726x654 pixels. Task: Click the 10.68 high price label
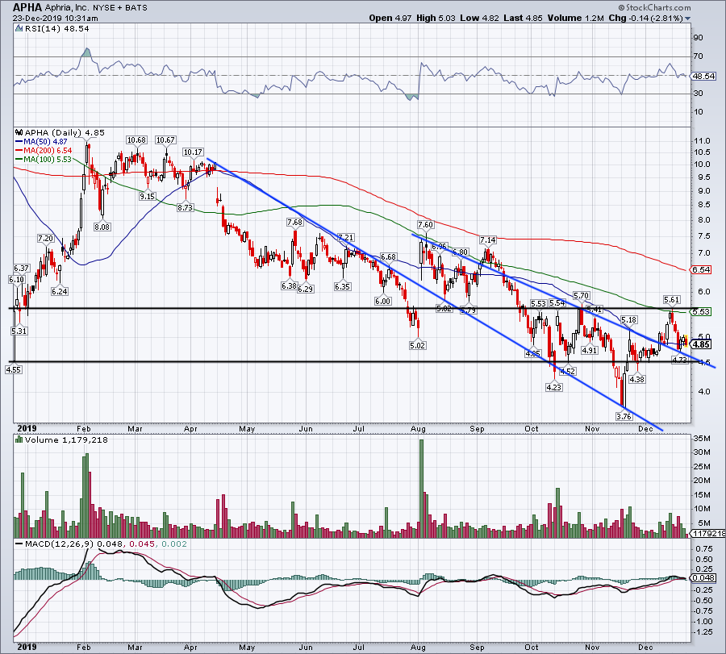pyautogui.click(x=136, y=140)
